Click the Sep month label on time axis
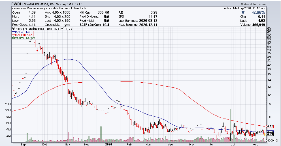This screenshot has width=281, height=146. click(23, 144)
